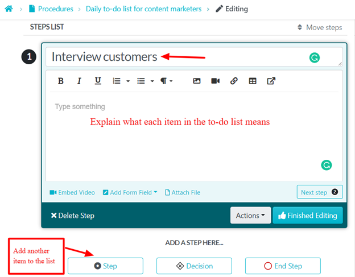Screen dimensions: 355x277
Task: Open the Procedures breadcrumb link
Action: point(51,9)
